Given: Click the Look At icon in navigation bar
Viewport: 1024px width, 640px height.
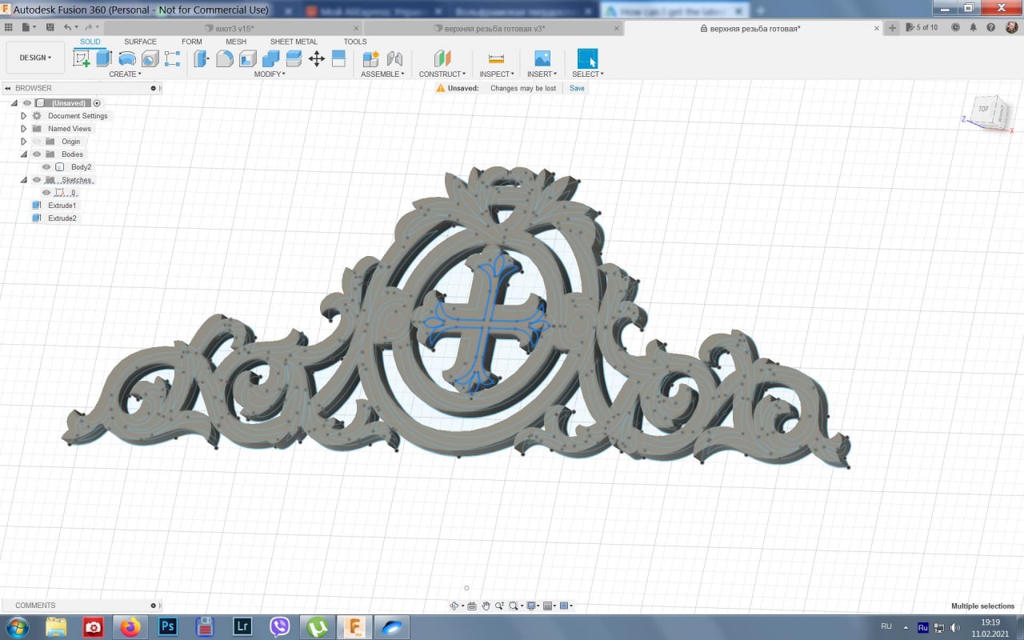Looking at the screenshot, I should coord(472,606).
